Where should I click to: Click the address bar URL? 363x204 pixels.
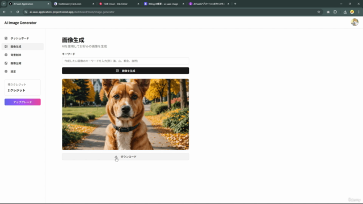pos(72,12)
